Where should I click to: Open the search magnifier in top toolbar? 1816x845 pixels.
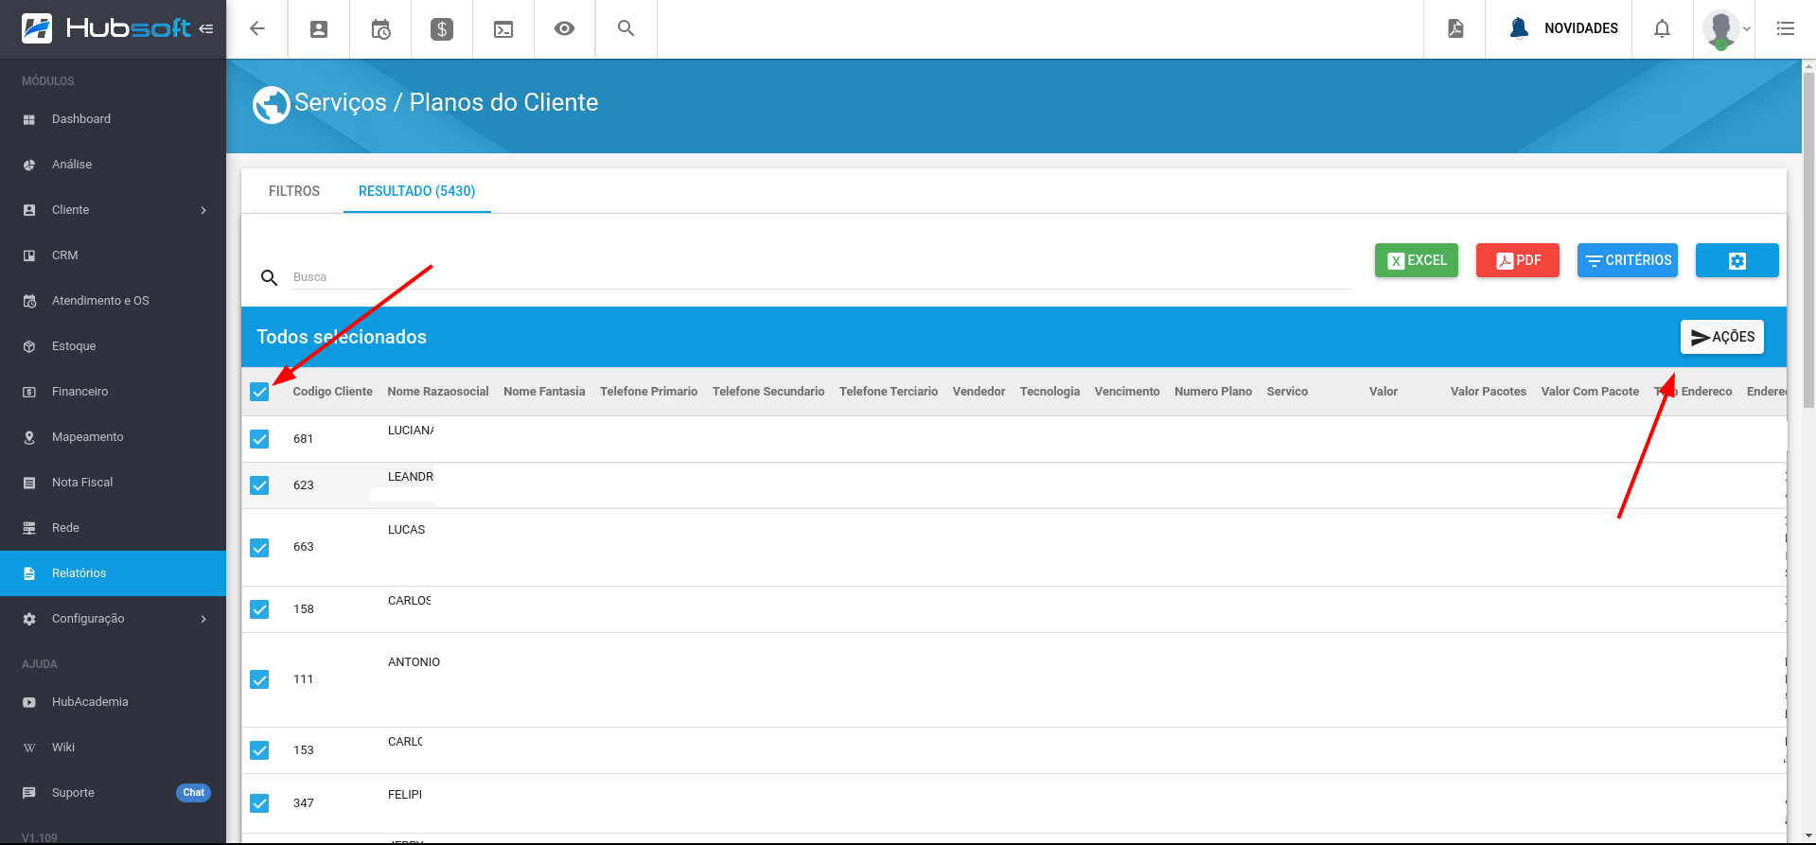coord(626,28)
